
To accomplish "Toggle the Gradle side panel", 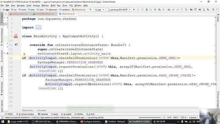I will 218,18.
